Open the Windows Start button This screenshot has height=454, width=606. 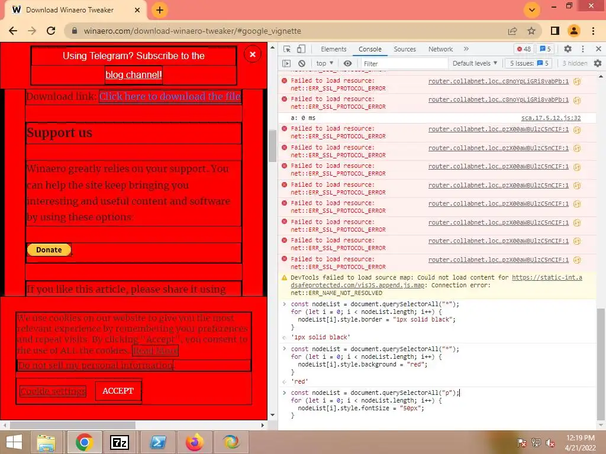[14, 442]
